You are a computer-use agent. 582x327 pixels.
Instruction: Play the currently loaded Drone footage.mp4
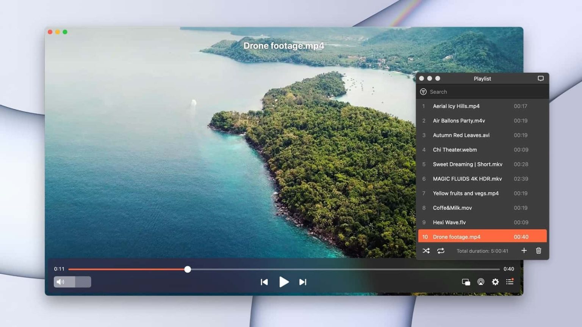click(x=284, y=282)
